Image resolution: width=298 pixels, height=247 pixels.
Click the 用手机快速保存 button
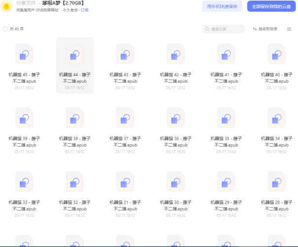point(222,6)
